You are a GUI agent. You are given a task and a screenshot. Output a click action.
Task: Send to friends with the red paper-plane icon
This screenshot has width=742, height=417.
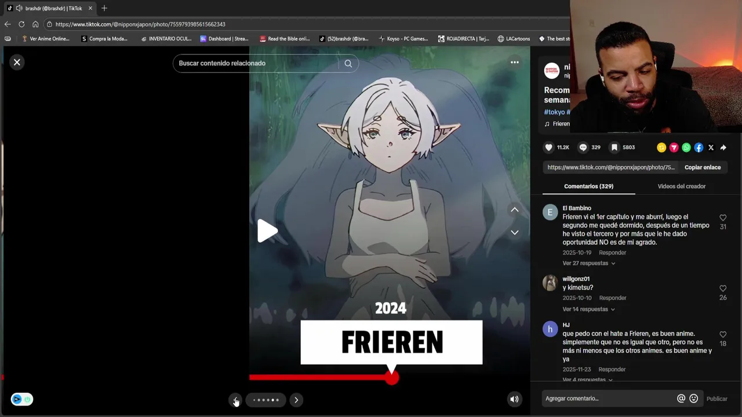[x=674, y=148]
